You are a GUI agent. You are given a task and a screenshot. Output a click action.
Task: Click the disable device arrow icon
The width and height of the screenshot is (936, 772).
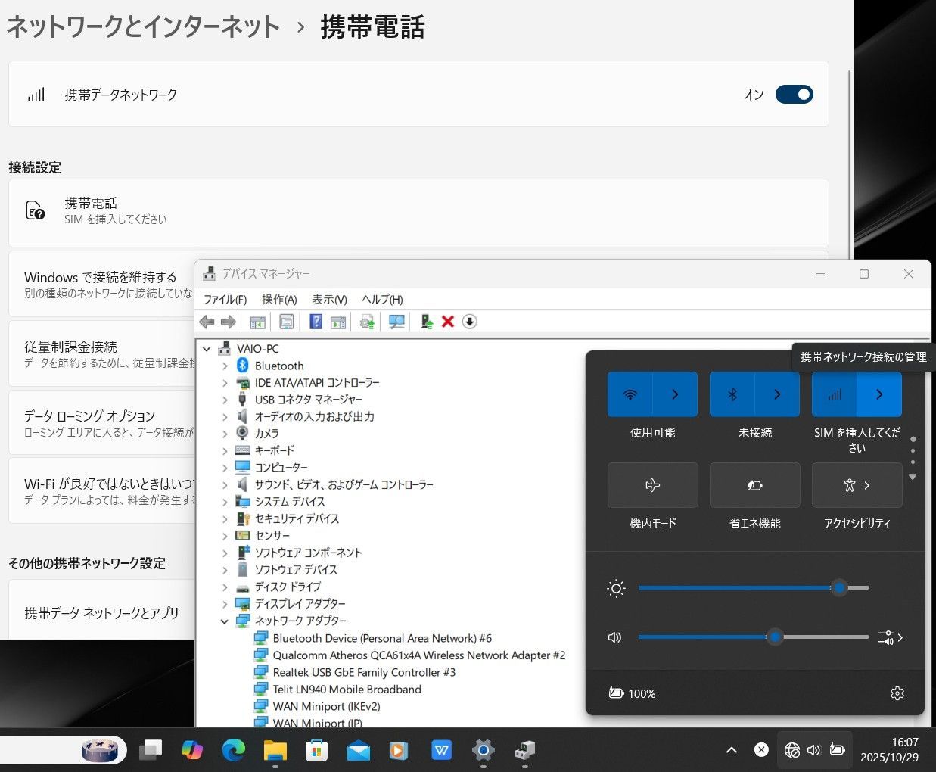click(469, 322)
